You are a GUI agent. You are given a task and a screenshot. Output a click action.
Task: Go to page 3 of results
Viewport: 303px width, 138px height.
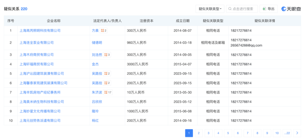(x=209, y=133)
